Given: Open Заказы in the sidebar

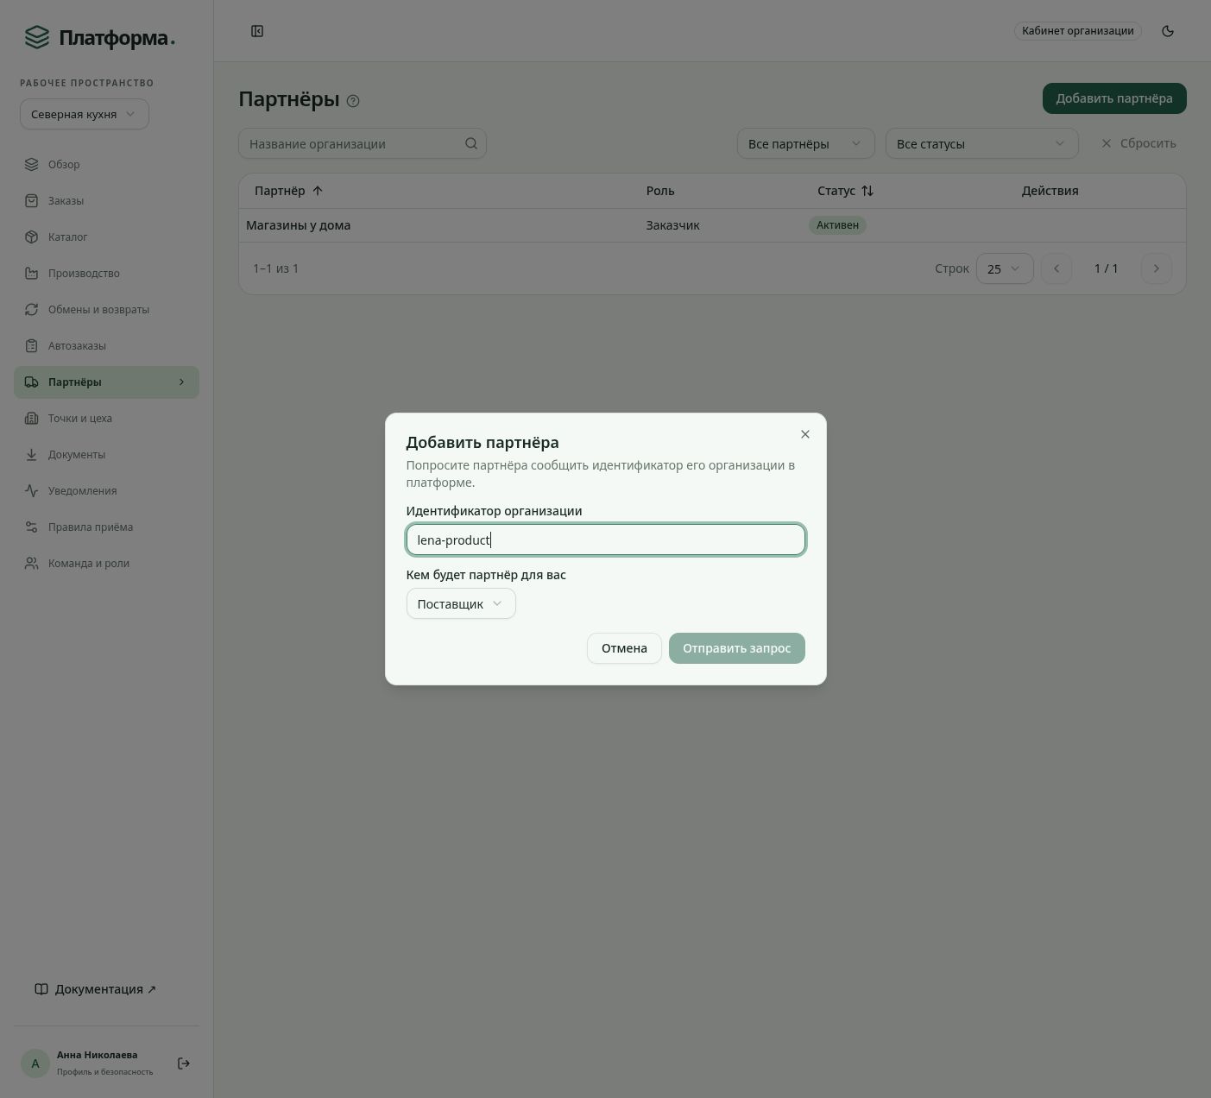Looking at the screenshot, I should click(x=106, y=200).
